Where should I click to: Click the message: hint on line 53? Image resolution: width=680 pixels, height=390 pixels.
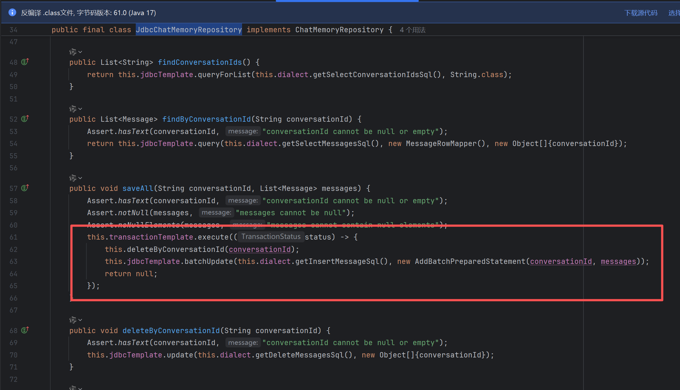[243, 131]
